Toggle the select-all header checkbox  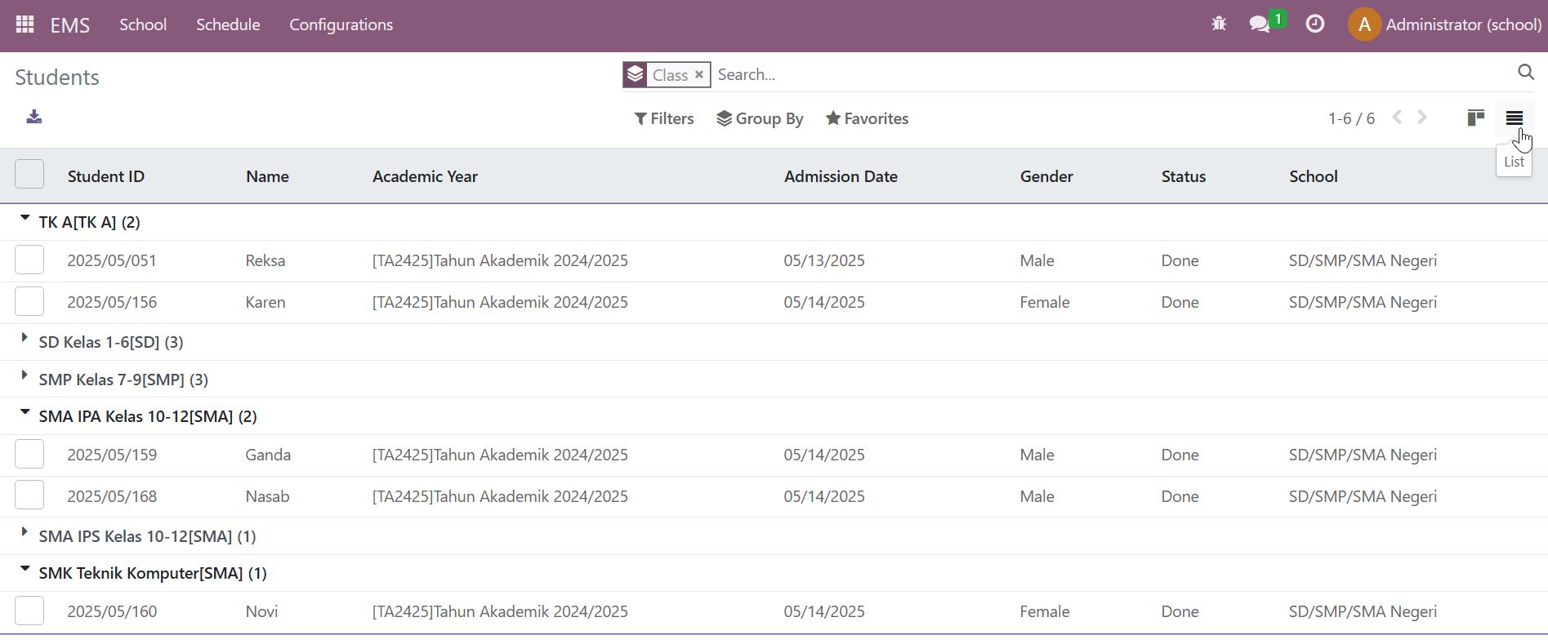[29, 175]
